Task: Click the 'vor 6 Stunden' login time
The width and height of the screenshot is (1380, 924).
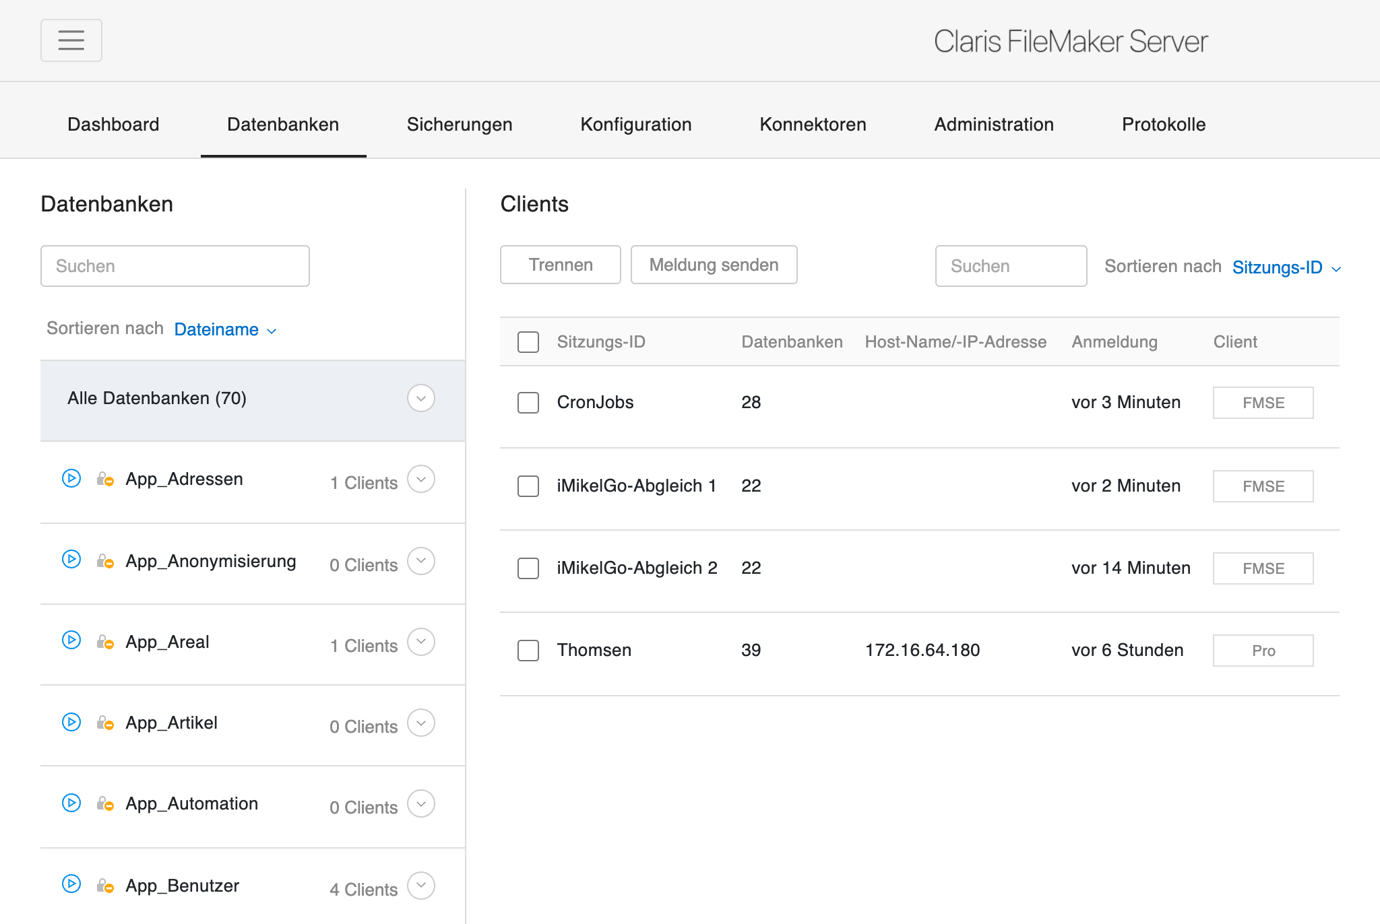Action: 1127,650
